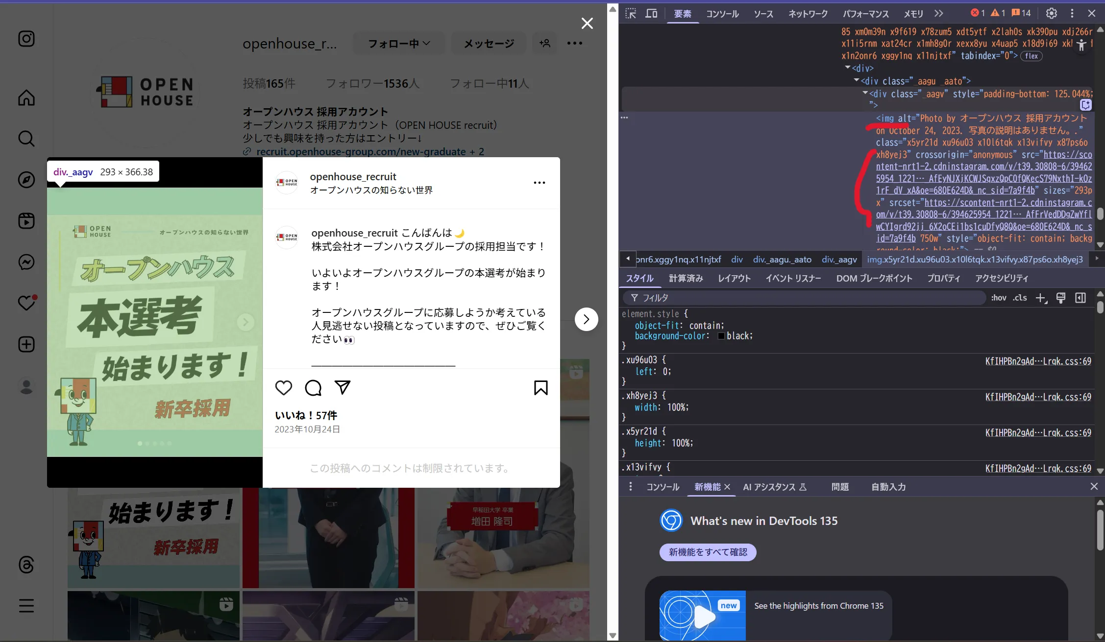Share post with paper plane icon
The image size is (1105, 642).
(x=343, y=387)
